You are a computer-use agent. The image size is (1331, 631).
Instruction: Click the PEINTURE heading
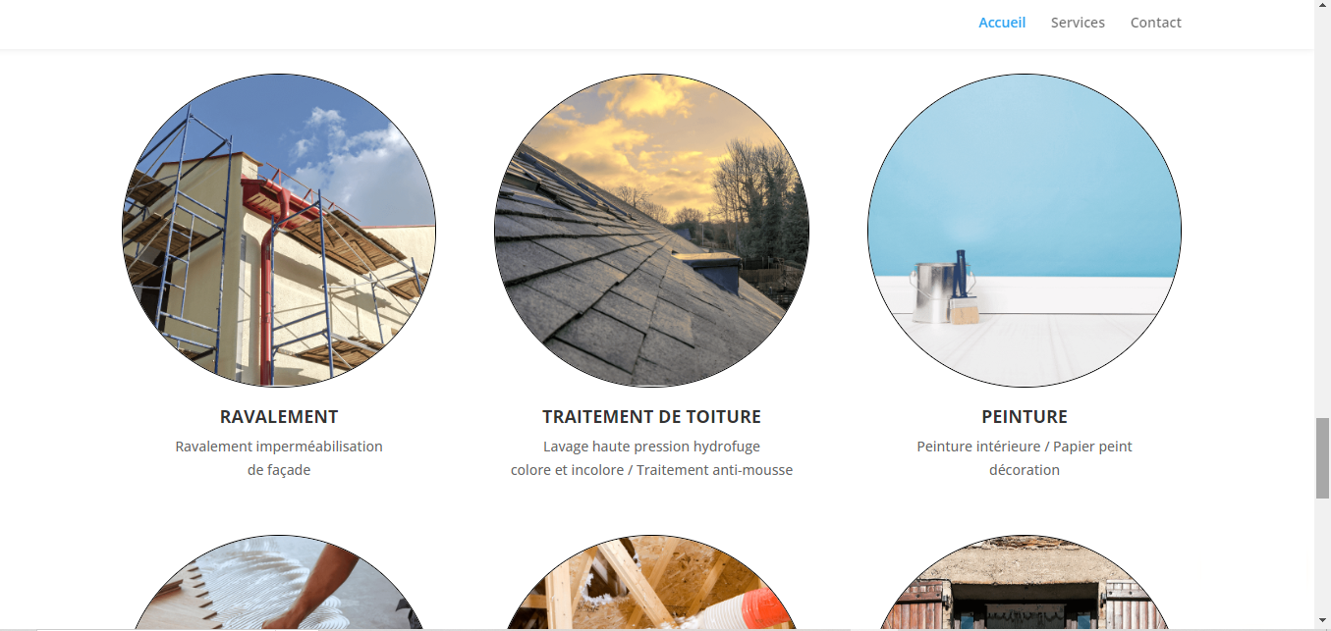point(1025,417)
